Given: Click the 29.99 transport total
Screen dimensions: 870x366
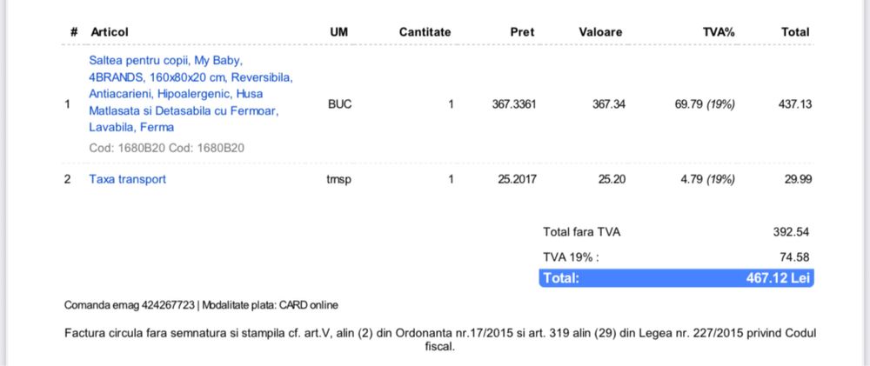Looking at the screenshot, I should click(x=796, y=179).
